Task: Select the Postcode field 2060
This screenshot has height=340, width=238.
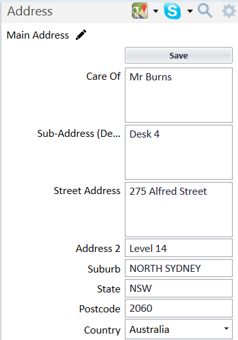Action: (x=179, y=308)
